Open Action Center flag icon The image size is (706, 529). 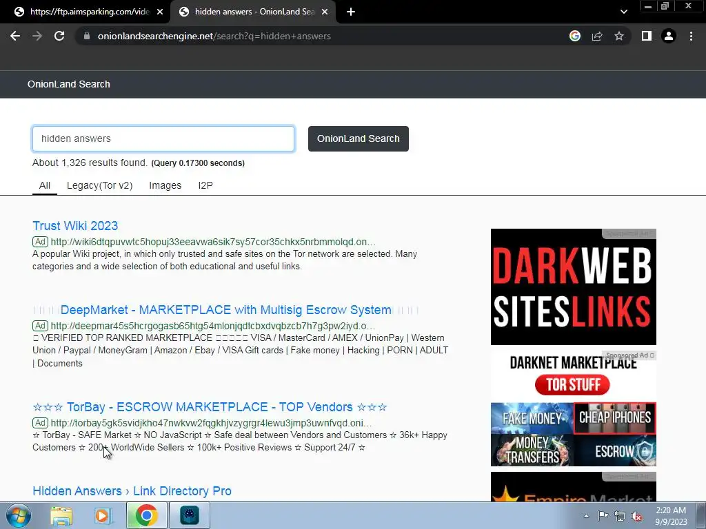[x=603, y=516]
